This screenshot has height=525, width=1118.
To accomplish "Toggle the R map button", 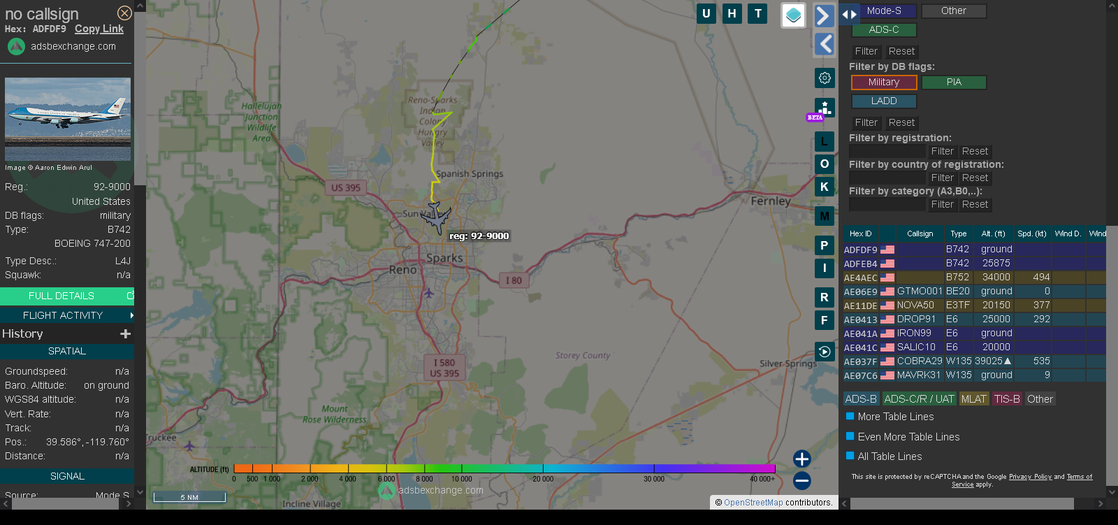I will tap(825, 297).
